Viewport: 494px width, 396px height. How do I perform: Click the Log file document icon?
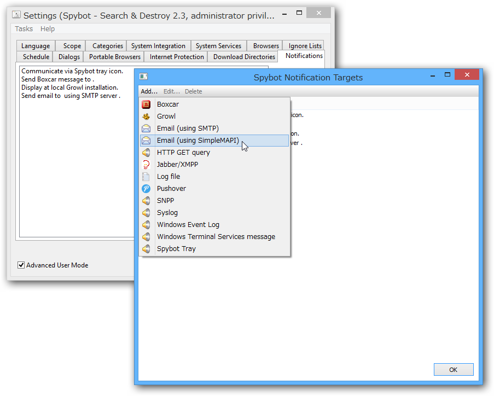point(146,177)
